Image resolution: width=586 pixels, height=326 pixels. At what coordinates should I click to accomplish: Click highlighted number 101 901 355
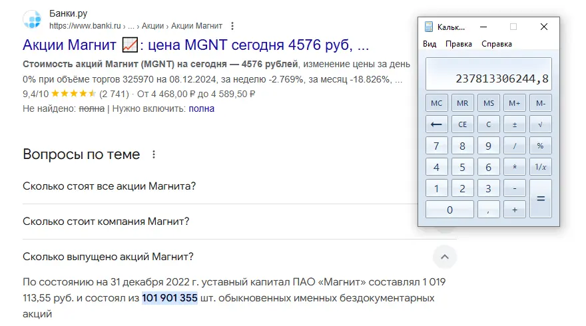pyautogui.click(x=170, y=298)
